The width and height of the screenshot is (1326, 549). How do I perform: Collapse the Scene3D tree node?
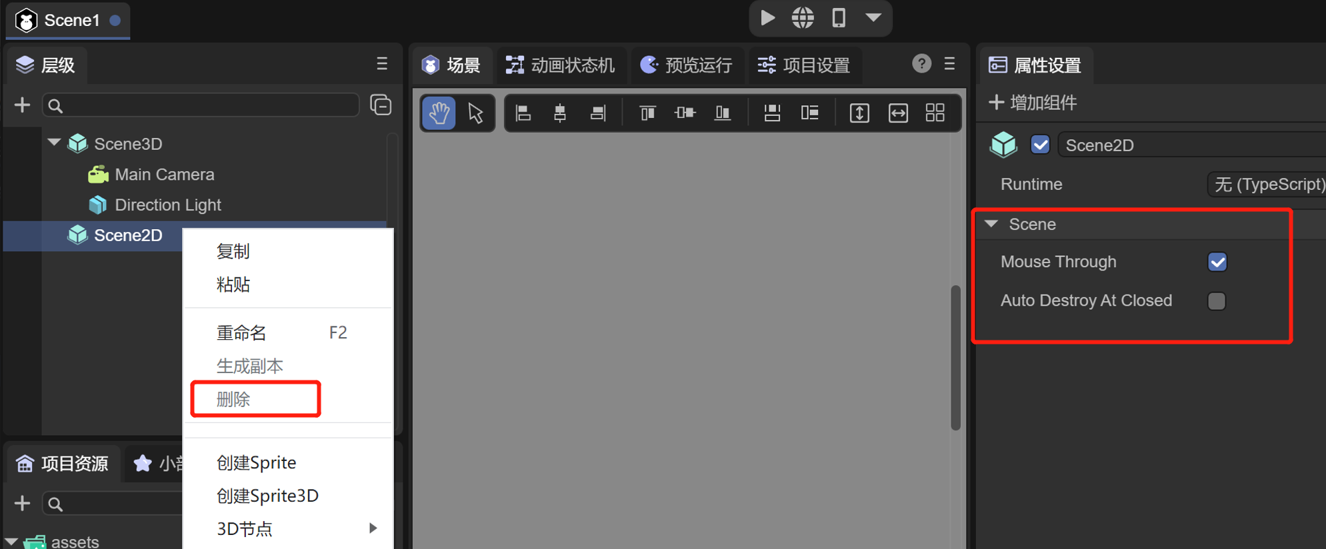55,143
